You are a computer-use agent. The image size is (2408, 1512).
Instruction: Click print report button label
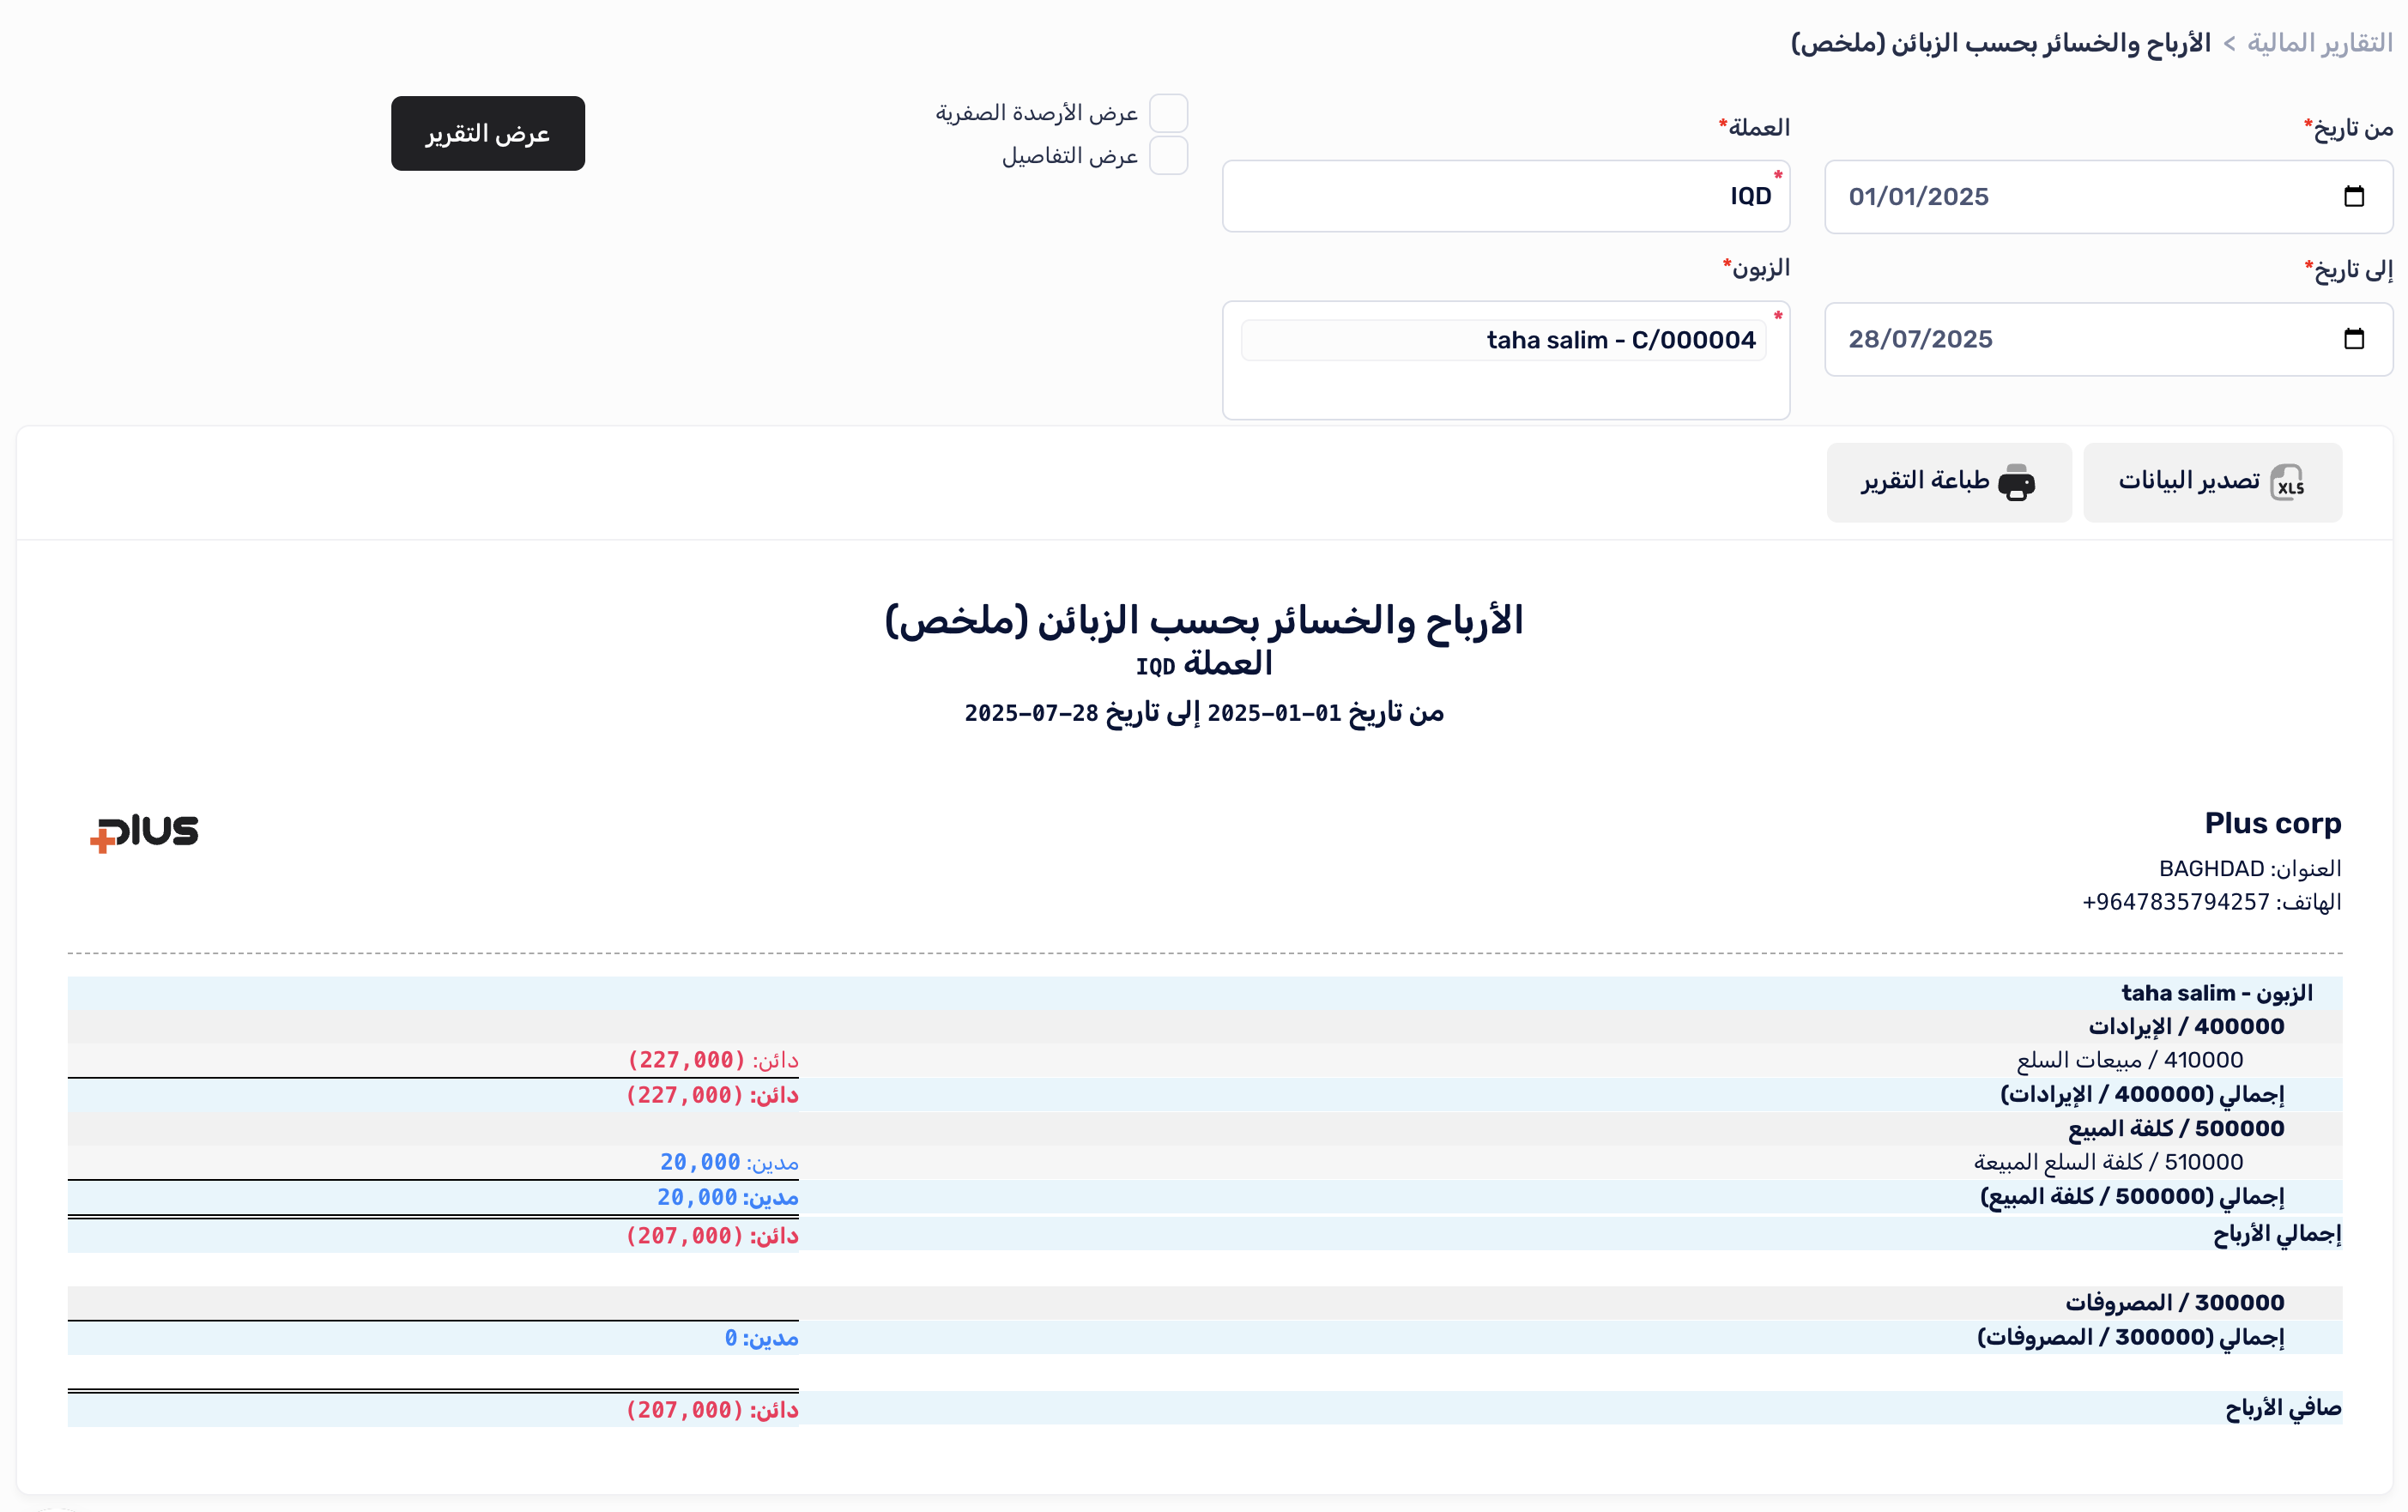pos(1925,481)
